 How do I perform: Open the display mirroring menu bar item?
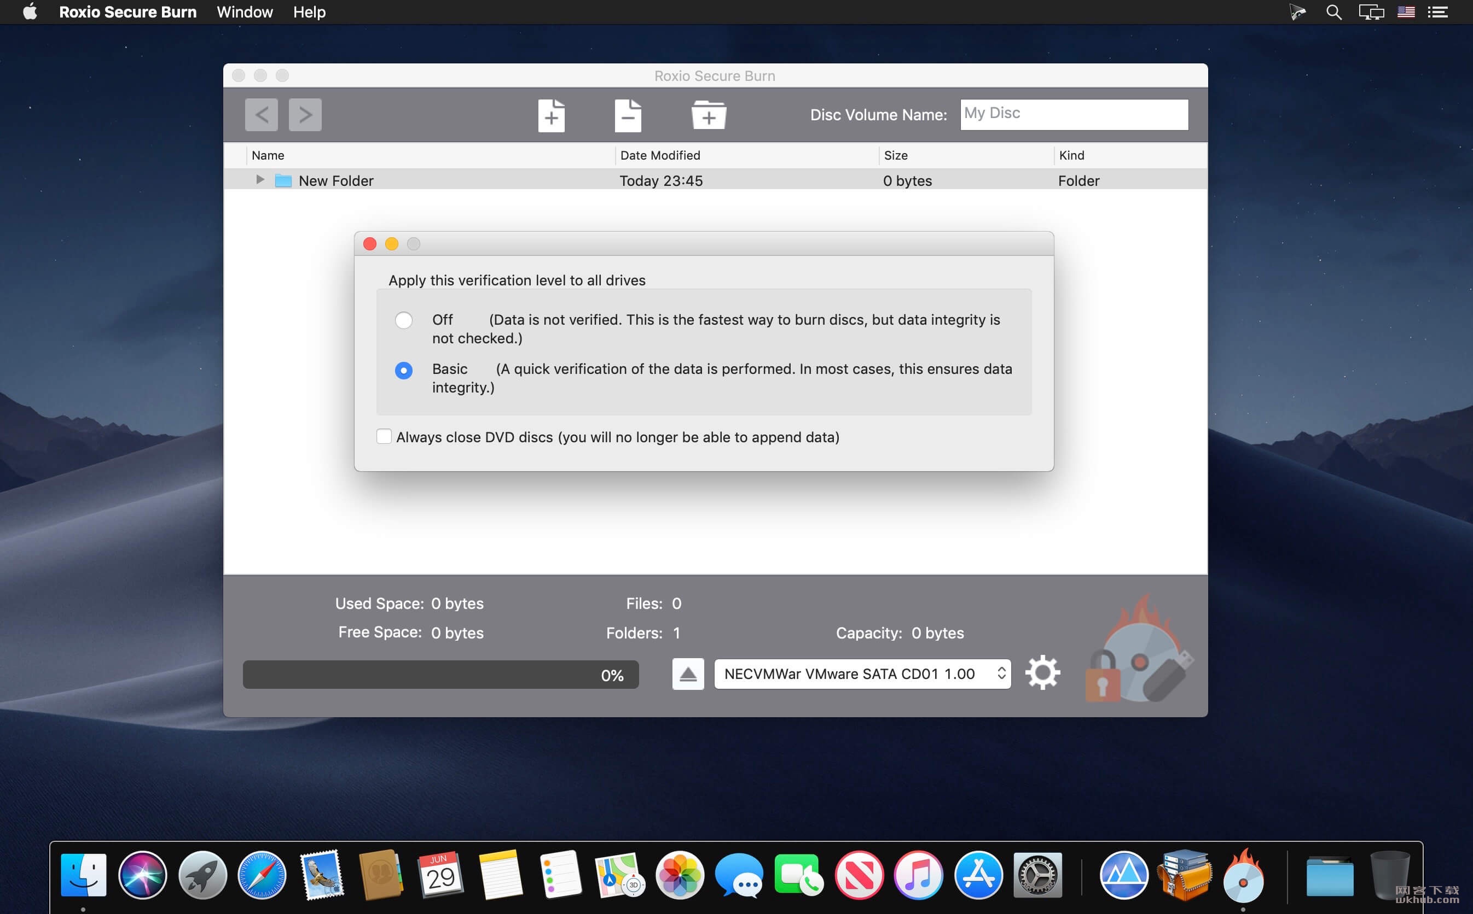tap(1371, 12)
